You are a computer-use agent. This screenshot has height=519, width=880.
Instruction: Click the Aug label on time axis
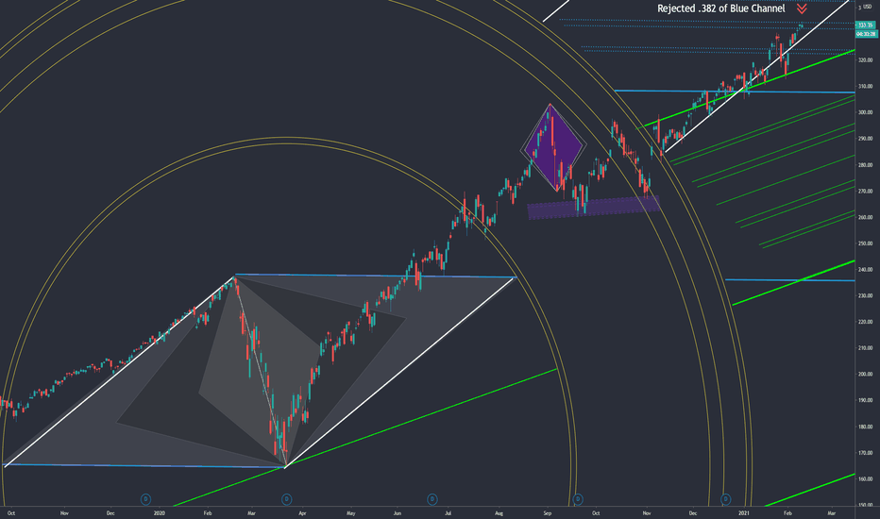[499, 512]
